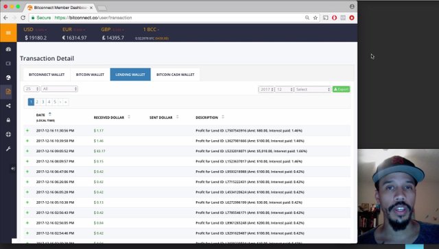The image size is (439, 249).
Task: Go to page 2 of transactions
Action: click(x=37, y=102)
